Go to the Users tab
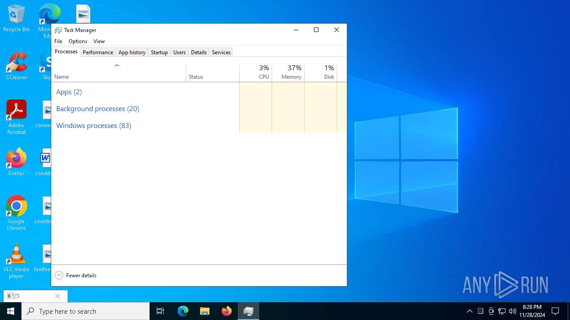Viewport: 570px width, 320px height. click(x=179, y=52)
